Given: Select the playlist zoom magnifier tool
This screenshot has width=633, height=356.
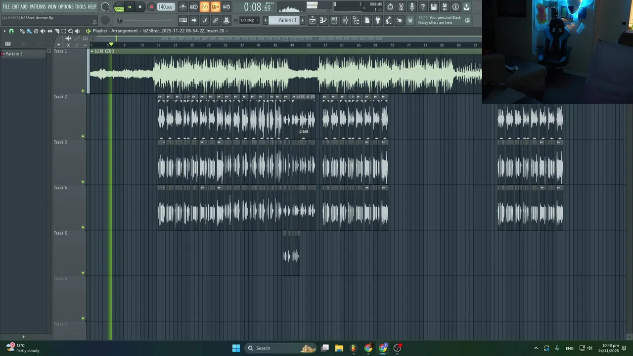Looking at the screenshot, I should point(71,31).
